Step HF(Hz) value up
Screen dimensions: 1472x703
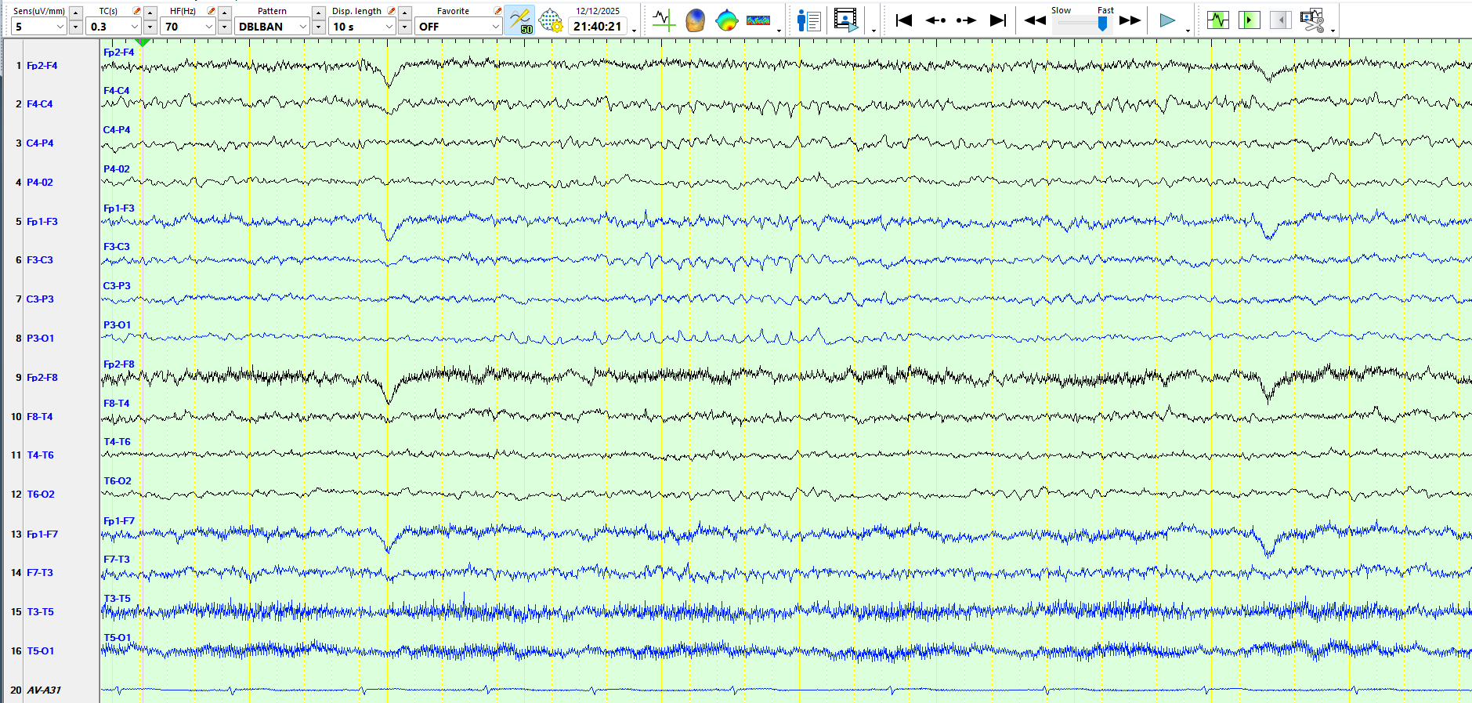tap(225, 13)
